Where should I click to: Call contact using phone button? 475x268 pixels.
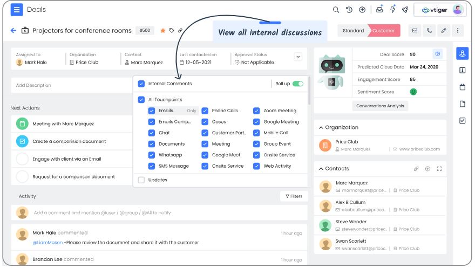pyautogui.click(x=429, y=31)
